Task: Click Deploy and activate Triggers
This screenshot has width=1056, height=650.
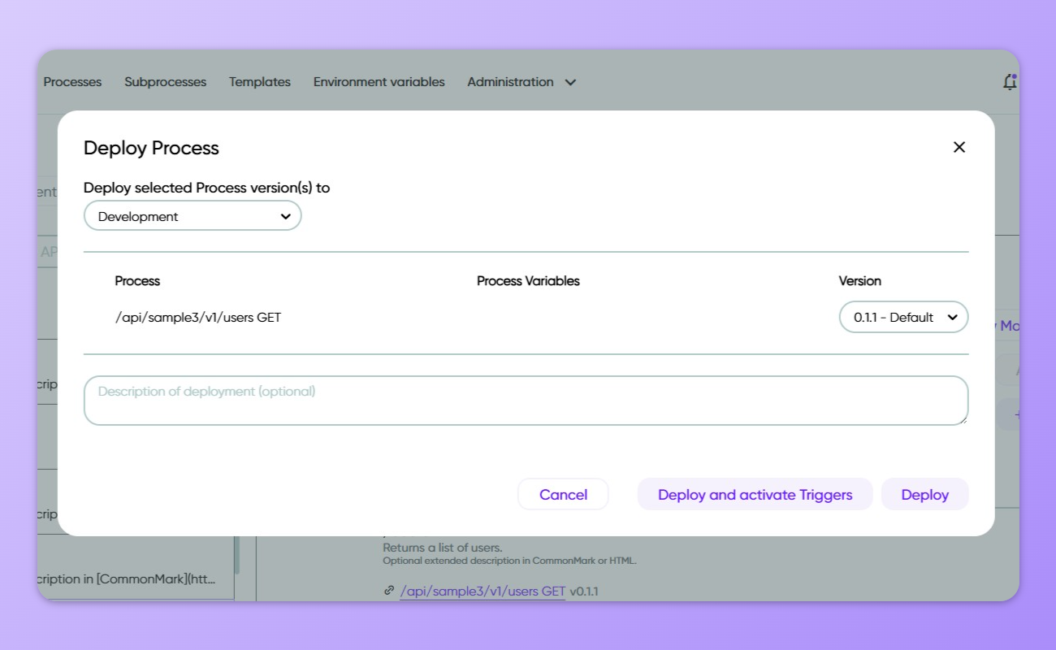Action: (755, 494)
